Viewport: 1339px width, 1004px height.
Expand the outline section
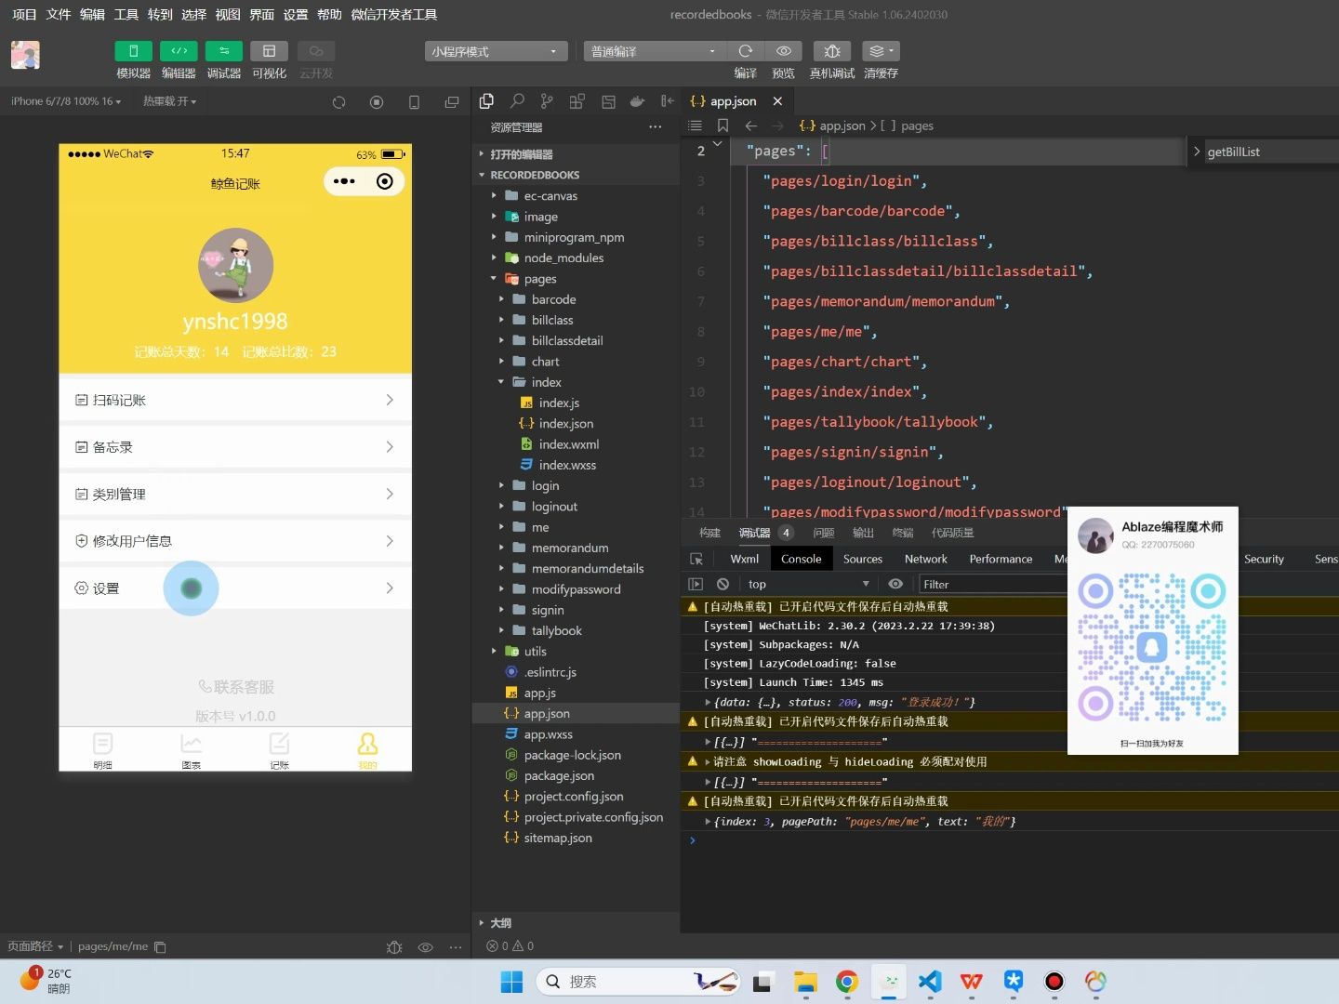(502, 923)
